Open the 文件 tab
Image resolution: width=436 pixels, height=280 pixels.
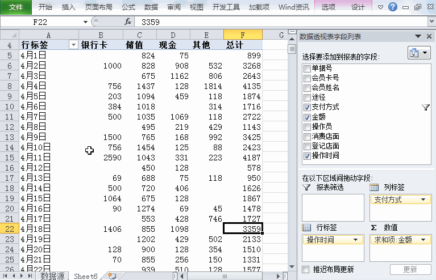coord(16,7)
